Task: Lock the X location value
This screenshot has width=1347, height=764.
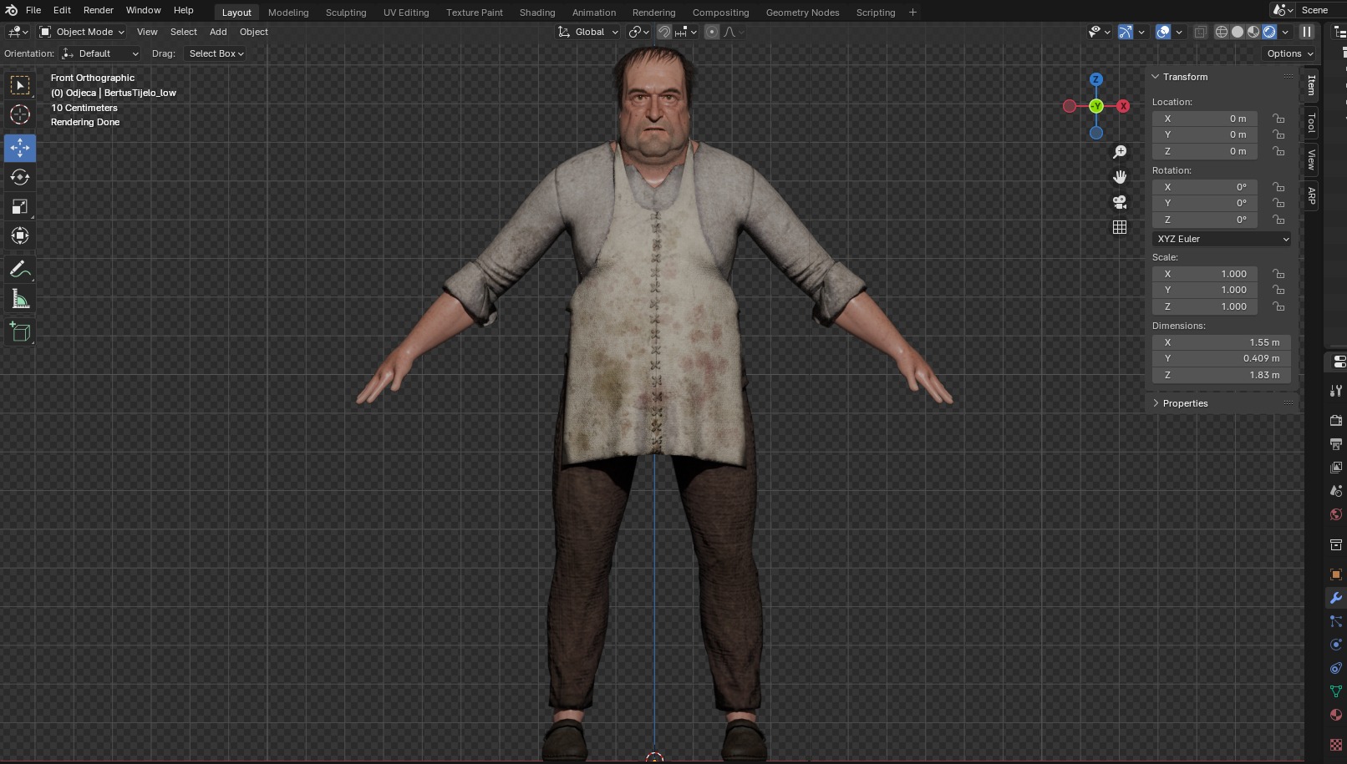Action: point(1278,119)
